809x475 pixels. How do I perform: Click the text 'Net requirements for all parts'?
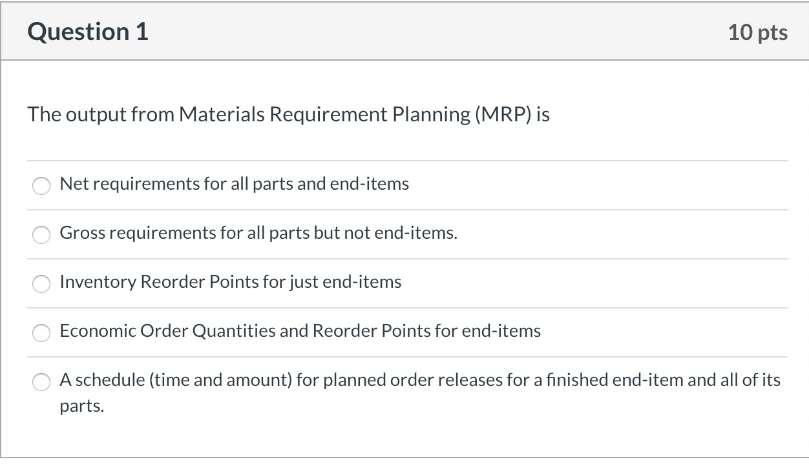[x=234, y=184]
